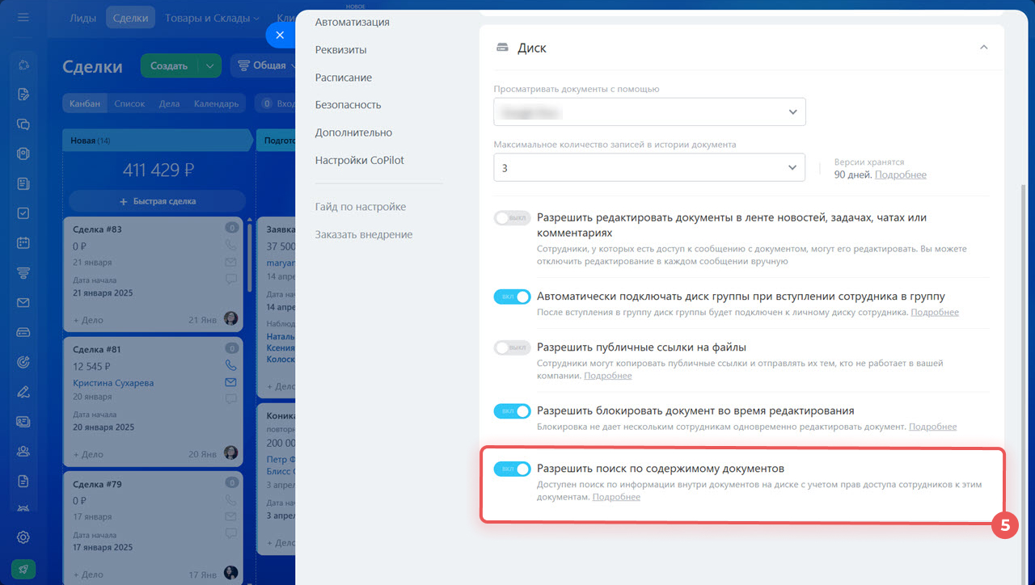Click the green rocket icon at bottom left

[x=23, y=569]
